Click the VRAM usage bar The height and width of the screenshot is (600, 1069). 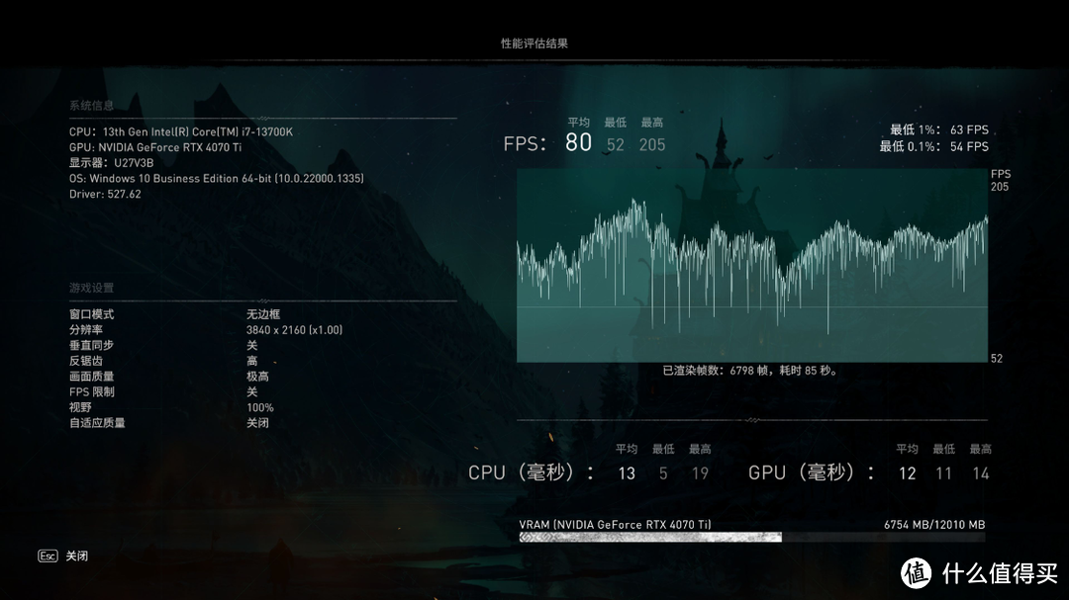752,538
